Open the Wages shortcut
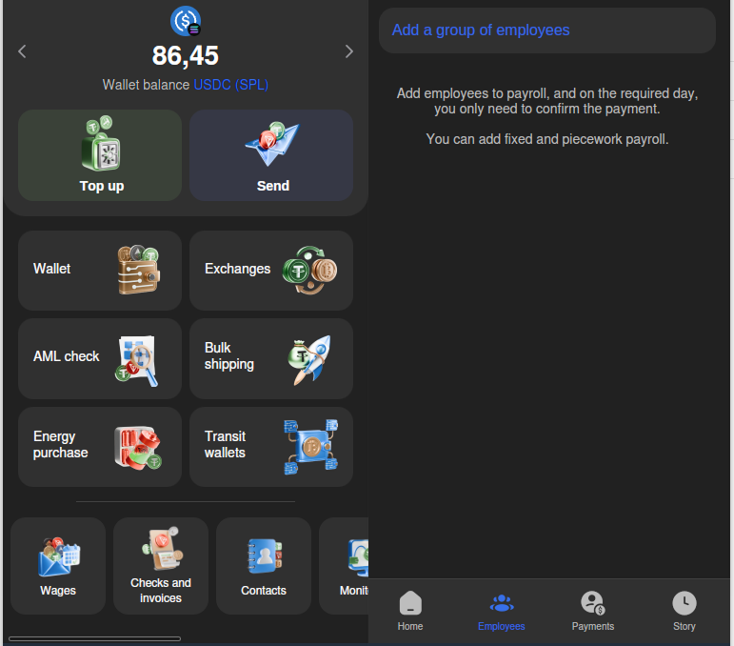This screenshot has height=646, width=734. pos(58,566)
